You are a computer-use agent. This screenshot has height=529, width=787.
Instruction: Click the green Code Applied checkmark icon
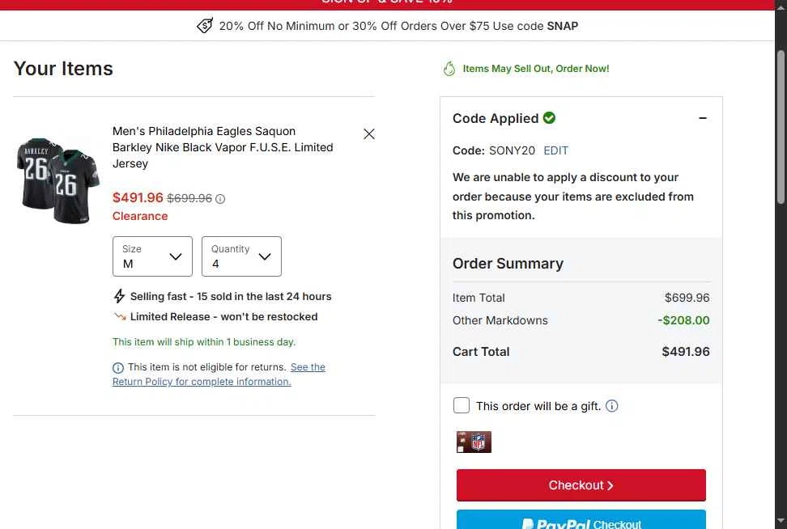549,118
